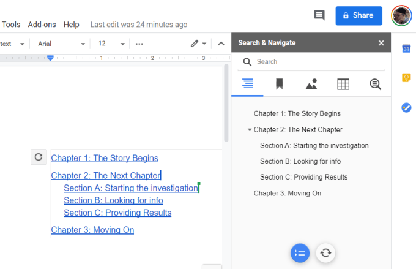The image size is (416, 269).
Task: Open the comment history icon
Action: click(319, 15)
